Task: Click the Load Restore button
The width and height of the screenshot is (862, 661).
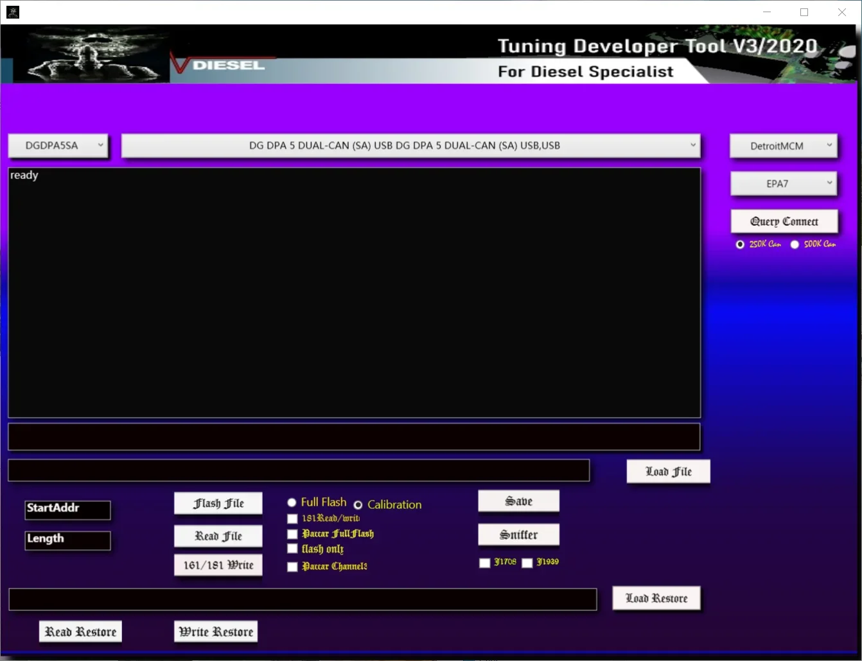Action: [656, 597]
